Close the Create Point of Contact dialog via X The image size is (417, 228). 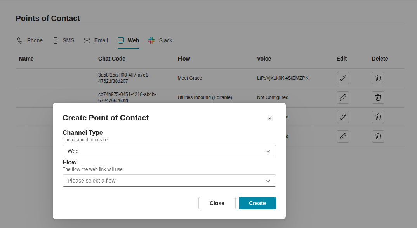(269, 118)
